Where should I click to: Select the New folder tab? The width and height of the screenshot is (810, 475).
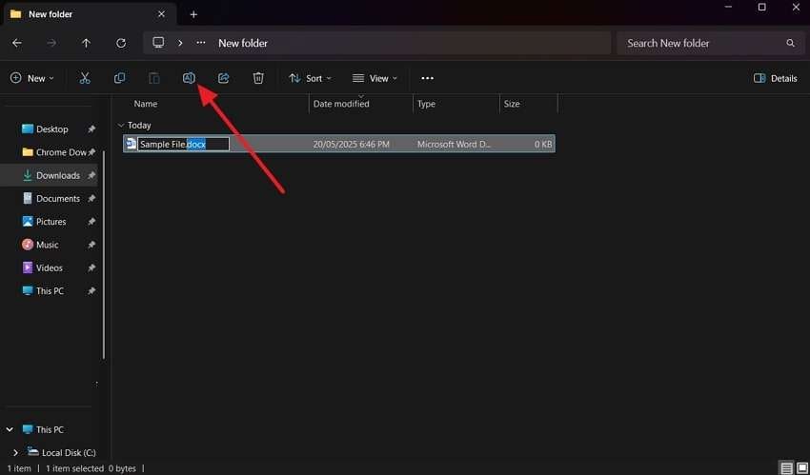click(x=90, y=14)
